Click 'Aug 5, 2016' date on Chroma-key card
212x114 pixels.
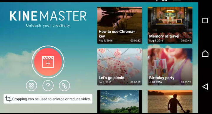point(105,41)
